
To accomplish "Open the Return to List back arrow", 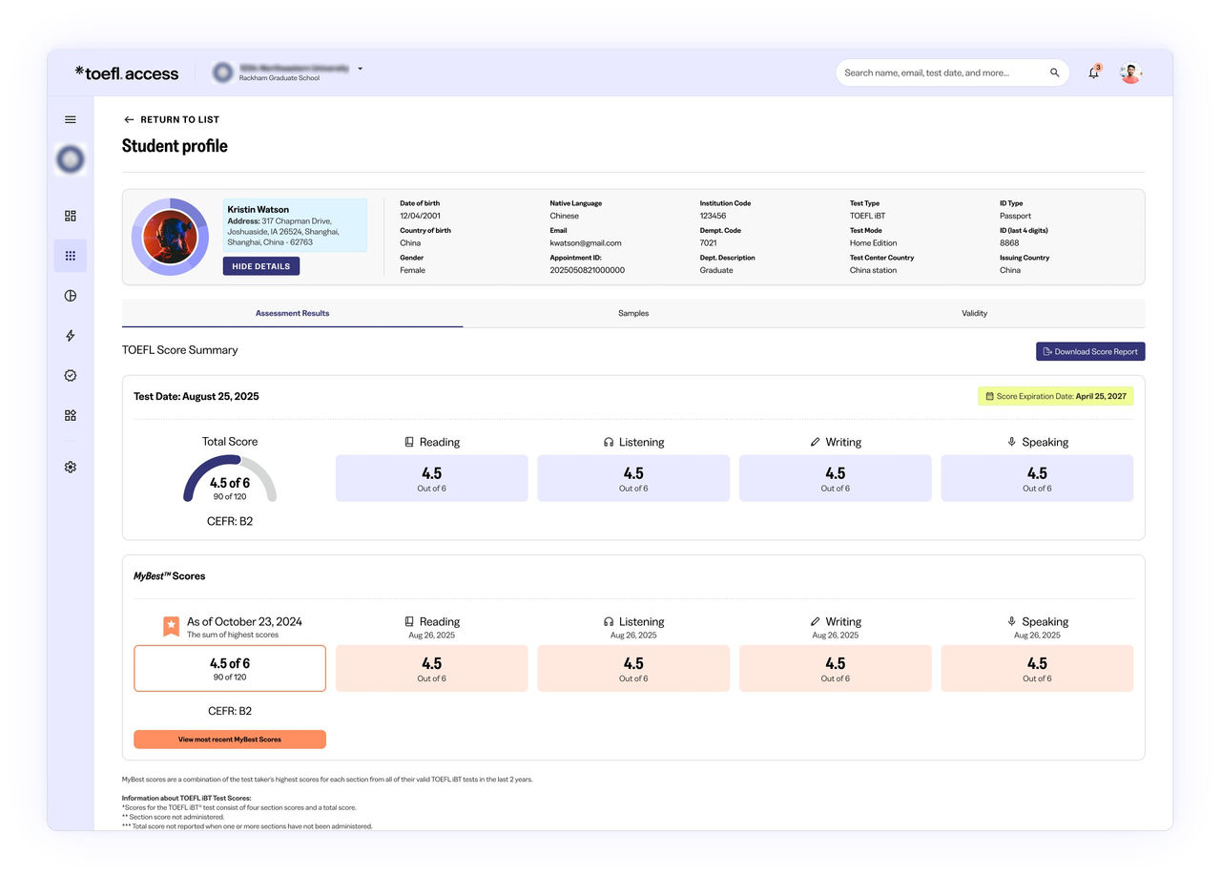I will [x=128, y=118].
